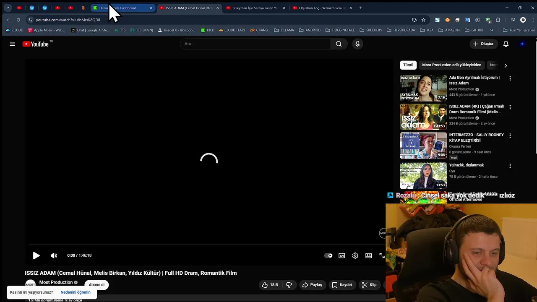
Task: Open a new browser tab
Action: click(361, 8)
